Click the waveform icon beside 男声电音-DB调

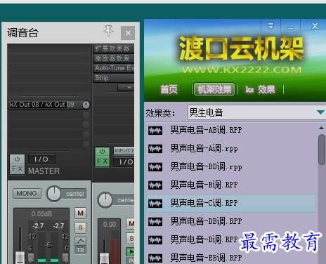[155, 222]
